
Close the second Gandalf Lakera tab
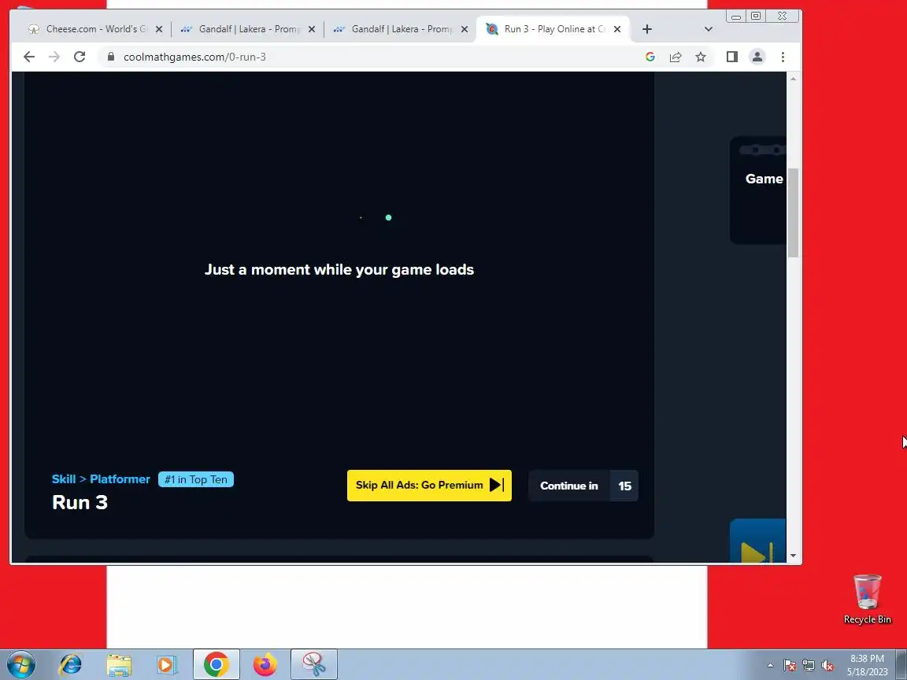(465, 29)
